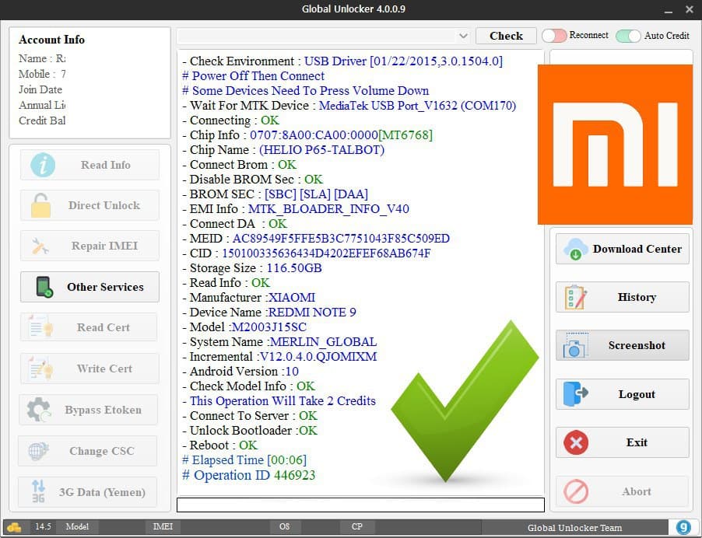The height and width of the screenshot is (538, 702).
Task: Close the Global Unlocker window
Action: (690, 9)
